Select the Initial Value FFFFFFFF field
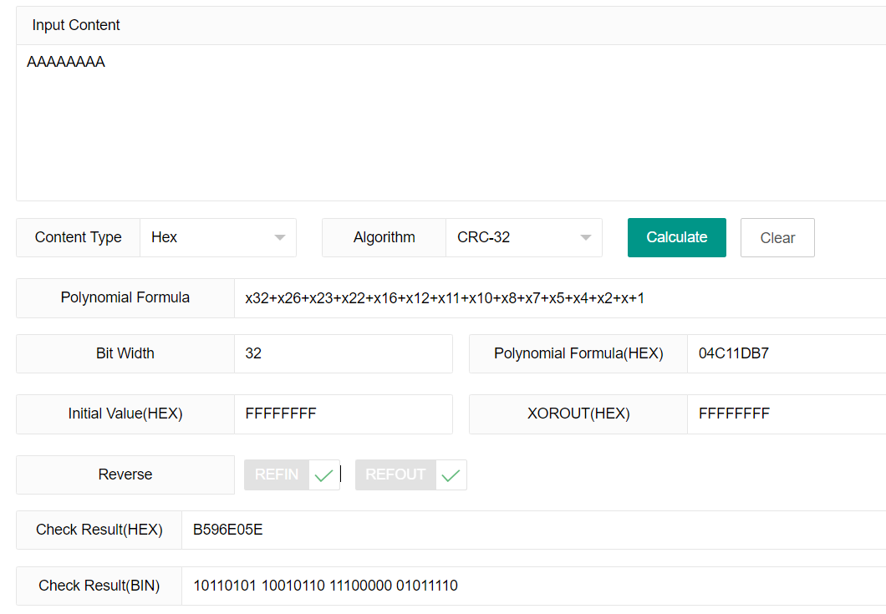The width and height of the screenshot is (886, 614). (343, 414)
